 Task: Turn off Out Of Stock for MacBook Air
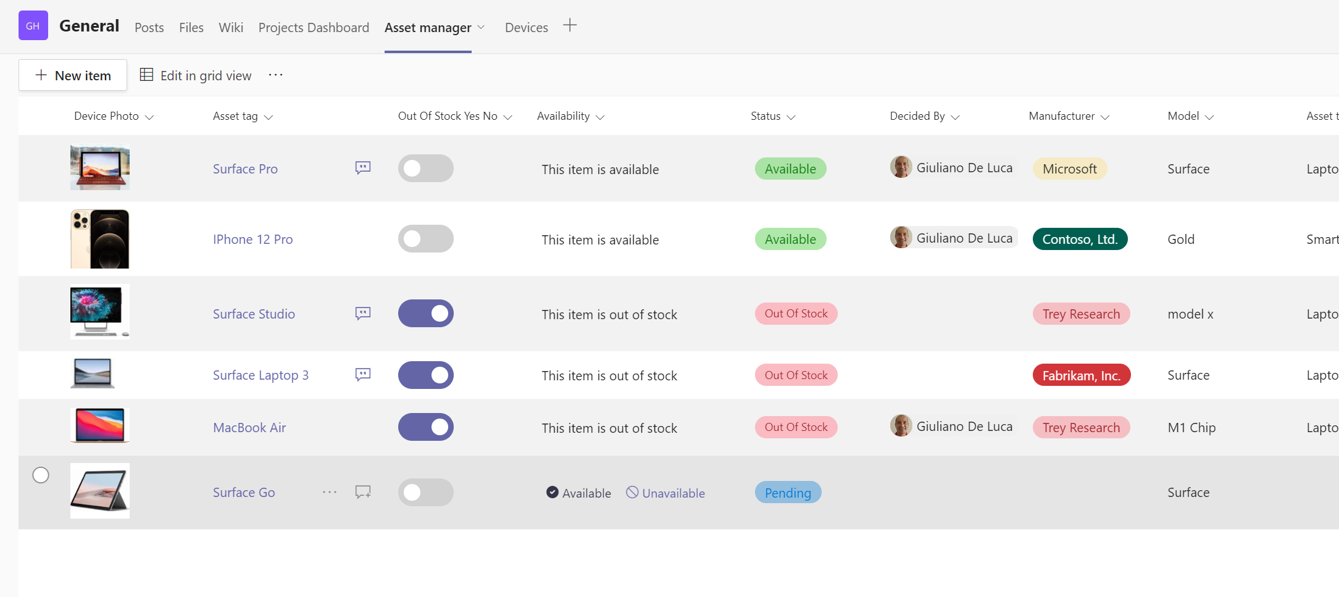[426, 427]
